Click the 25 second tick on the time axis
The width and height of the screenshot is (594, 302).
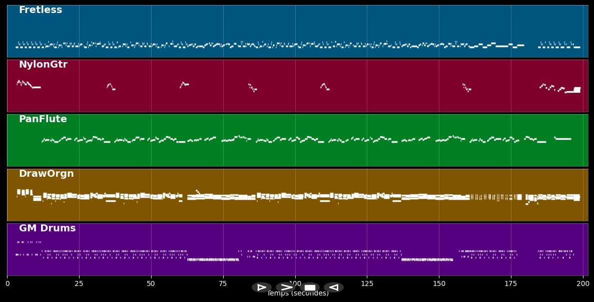point(79,283)
